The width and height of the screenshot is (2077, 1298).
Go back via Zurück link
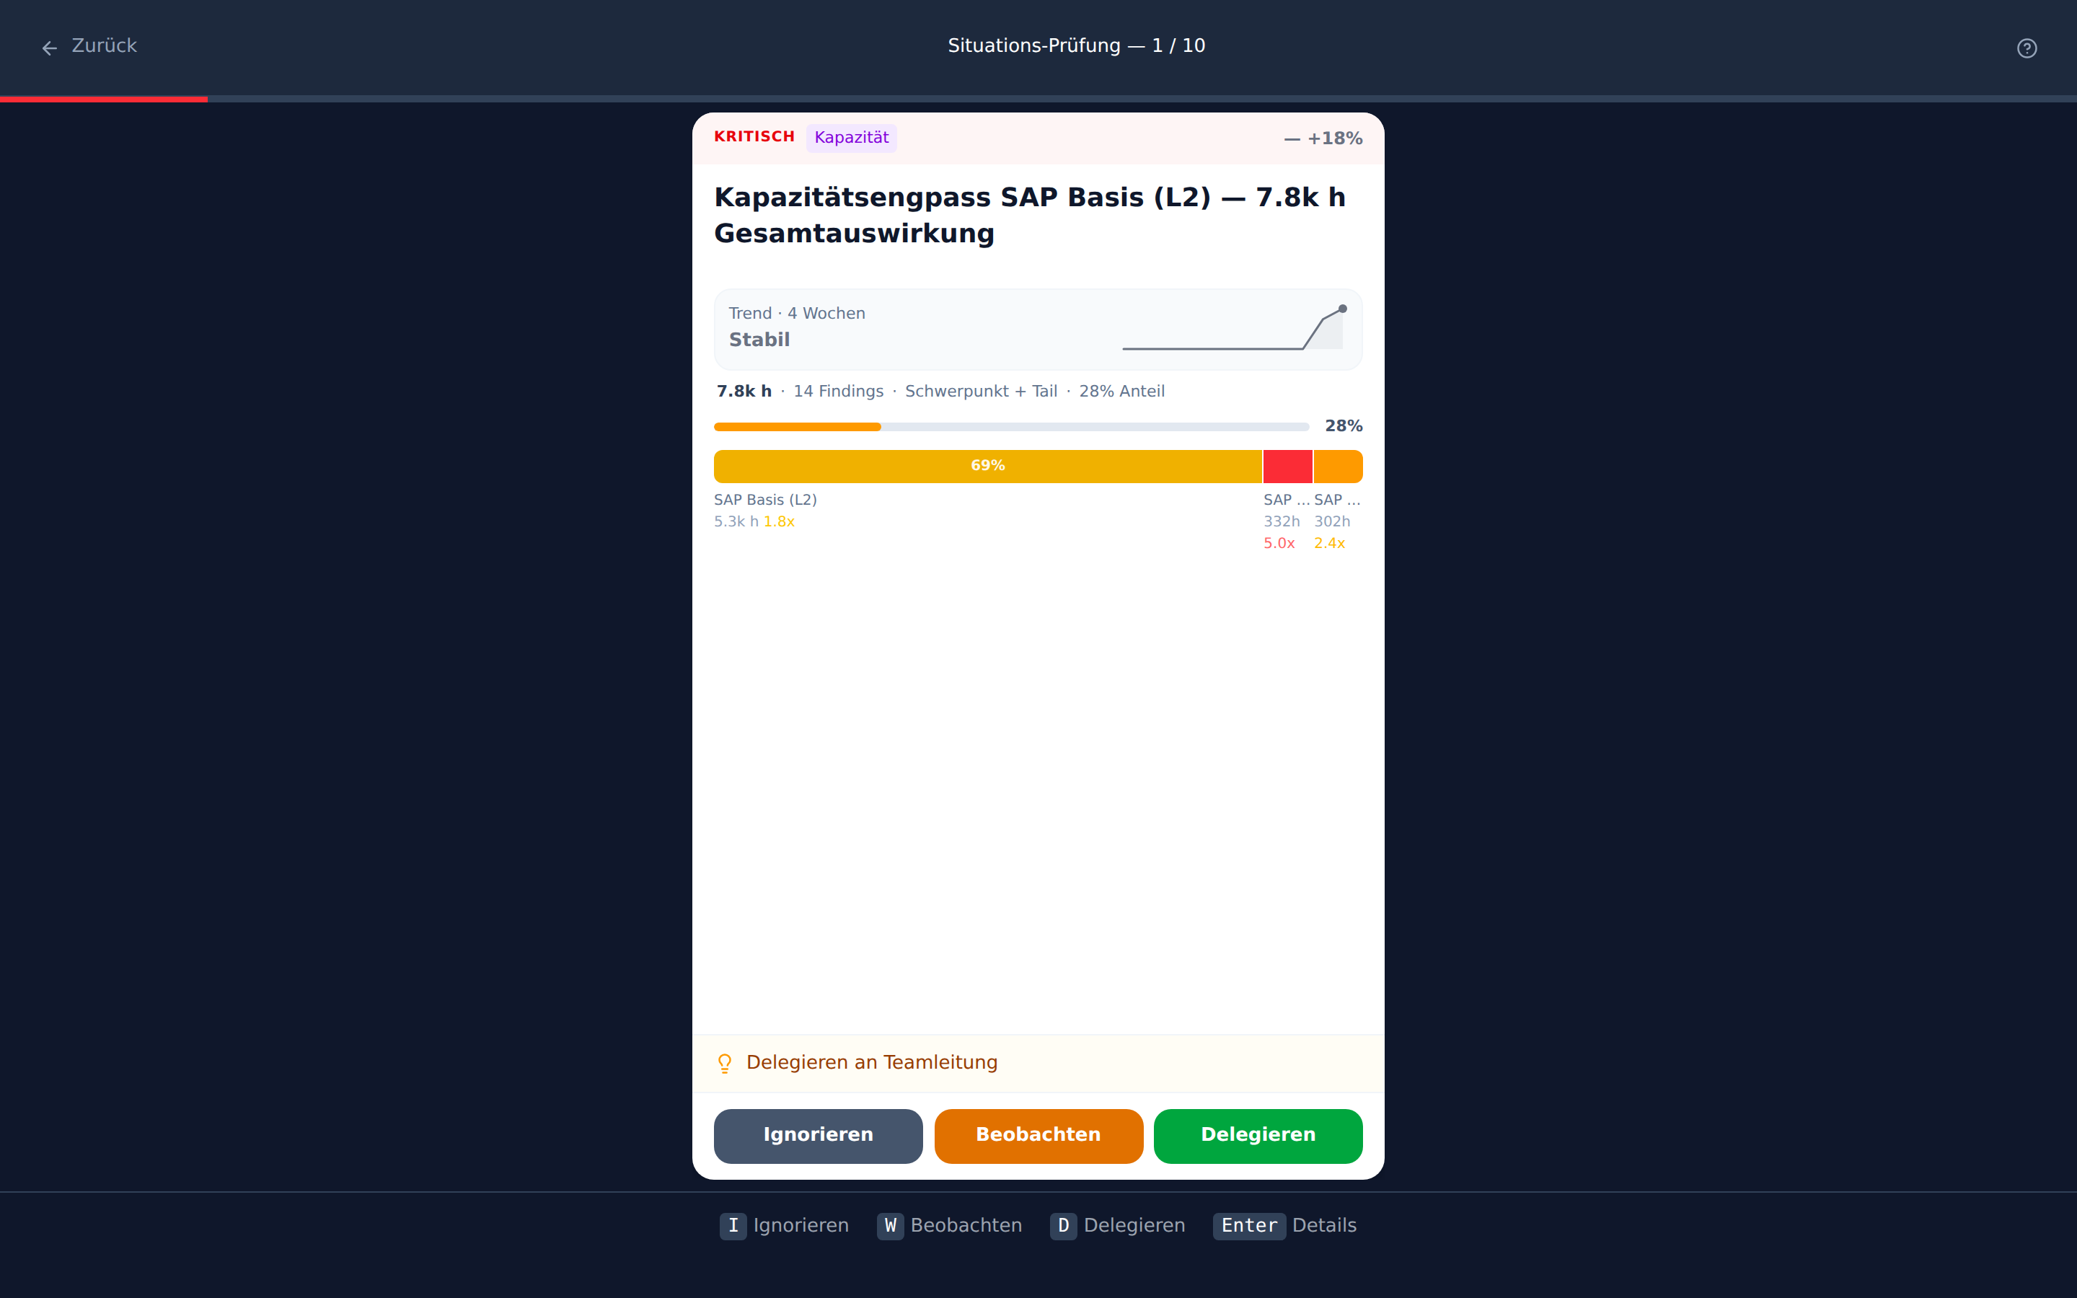89,46
